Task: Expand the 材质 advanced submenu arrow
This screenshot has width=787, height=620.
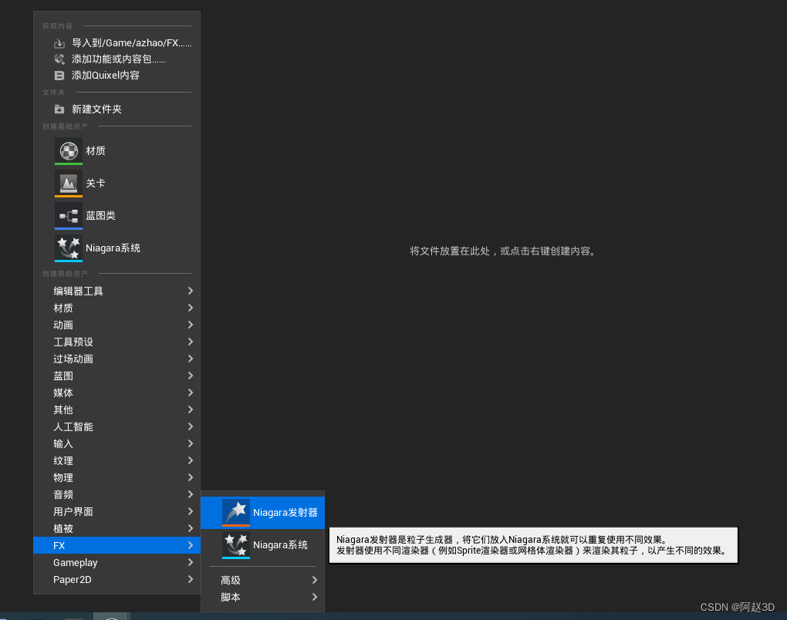Action: click(191, 308)
